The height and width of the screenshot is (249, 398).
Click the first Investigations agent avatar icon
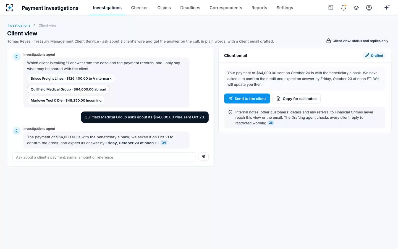point(17,57)
